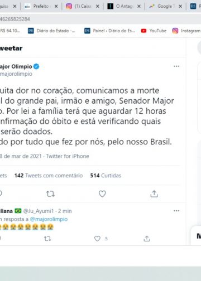The height and width of the screenshot is (281, 201).
Task: Retweet the Major Olimpio tweet
Action: (x=50, y=194)
